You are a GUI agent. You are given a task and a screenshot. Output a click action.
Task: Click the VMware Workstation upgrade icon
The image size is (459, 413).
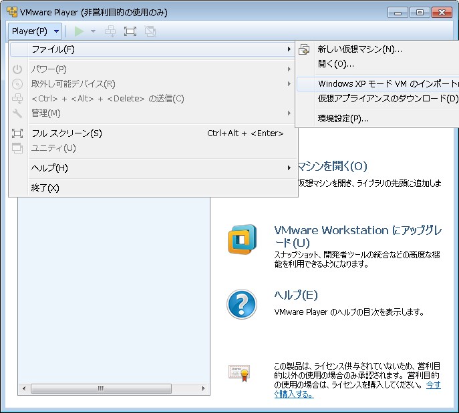pyautogui.click(x=242, y=240)
